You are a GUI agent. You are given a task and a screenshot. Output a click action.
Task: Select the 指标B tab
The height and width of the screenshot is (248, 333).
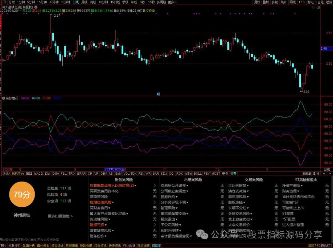pos(306,173)
